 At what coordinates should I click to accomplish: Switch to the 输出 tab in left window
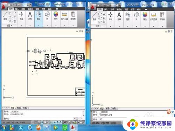coord(50,9)
